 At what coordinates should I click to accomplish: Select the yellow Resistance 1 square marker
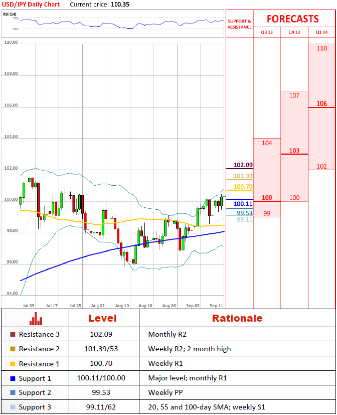(13, 364)
